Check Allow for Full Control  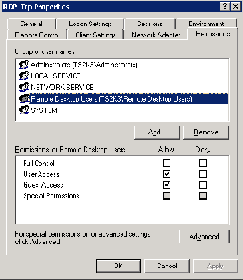[166, 163]
